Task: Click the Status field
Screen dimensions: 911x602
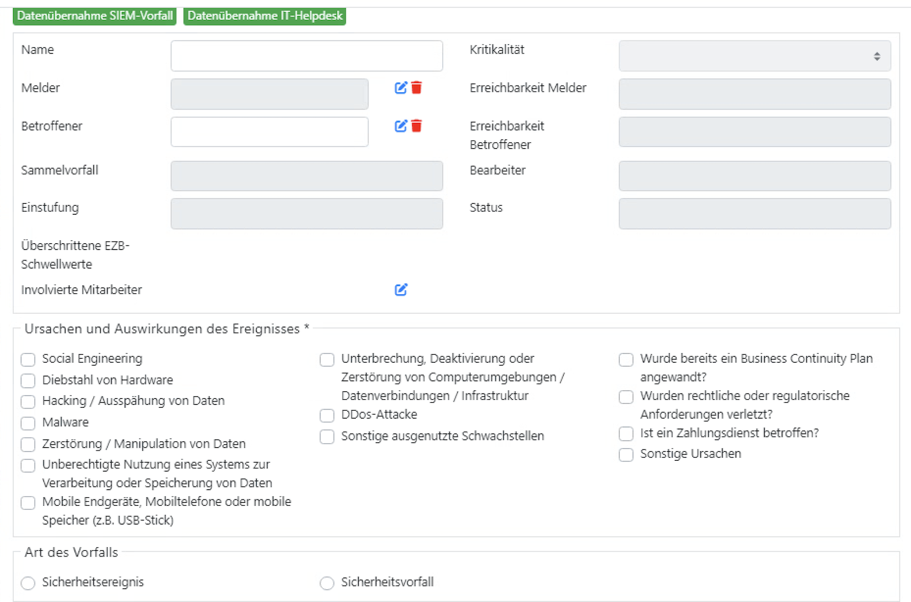Action: click(x=754, y=214)
